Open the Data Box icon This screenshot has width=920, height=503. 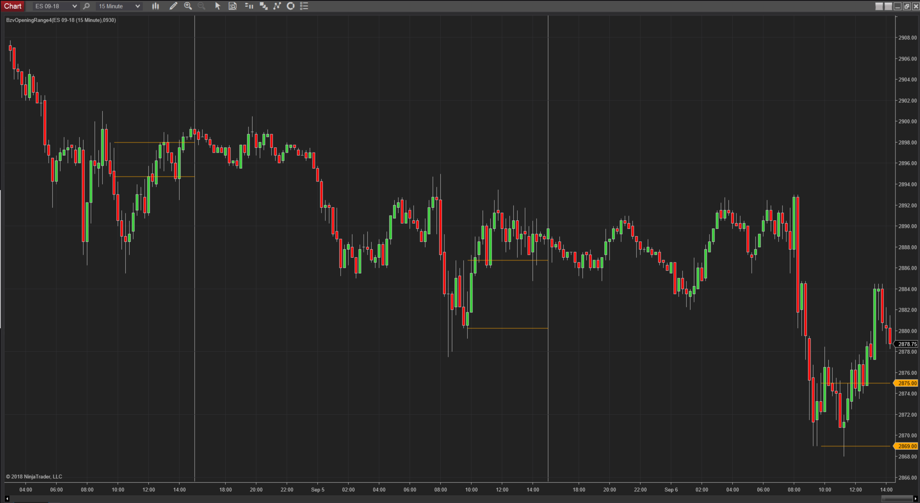[x=232, y=6]
